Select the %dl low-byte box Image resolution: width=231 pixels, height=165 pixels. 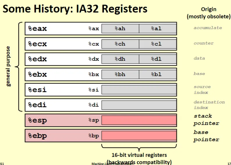click(x=157, y=59)
